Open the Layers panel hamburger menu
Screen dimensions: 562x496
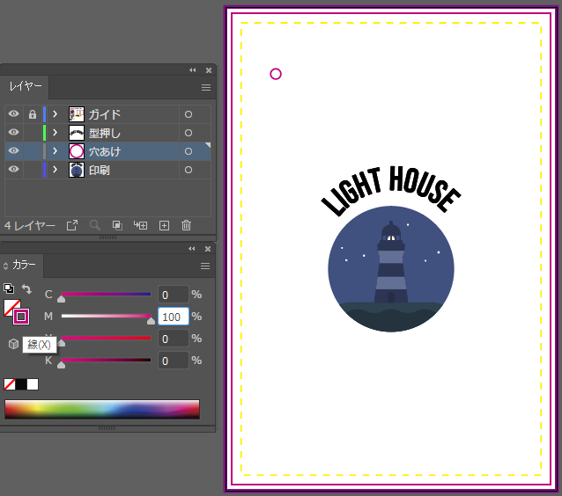(x=205, y=87)
